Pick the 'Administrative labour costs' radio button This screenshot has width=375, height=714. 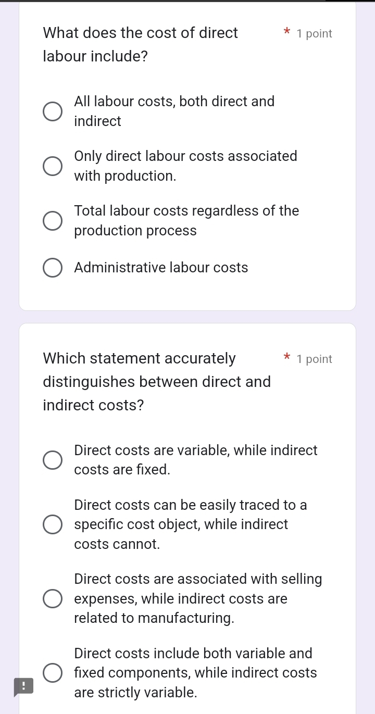[52, 268]
